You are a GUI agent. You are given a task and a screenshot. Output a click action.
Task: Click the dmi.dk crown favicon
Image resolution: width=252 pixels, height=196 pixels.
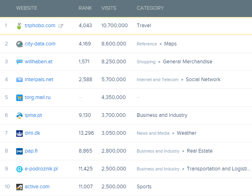click(19, 134)
